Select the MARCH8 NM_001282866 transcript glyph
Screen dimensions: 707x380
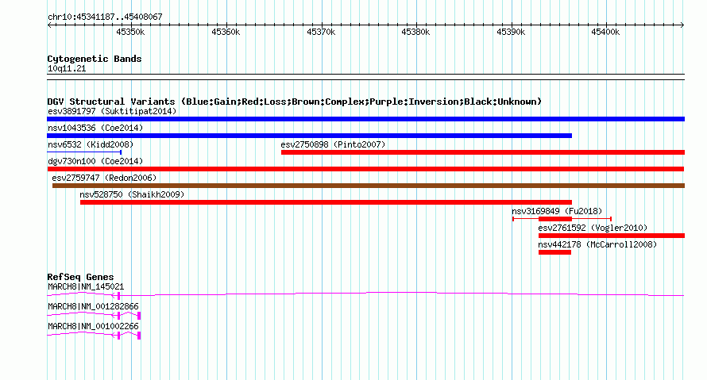[x=94, y=315]
